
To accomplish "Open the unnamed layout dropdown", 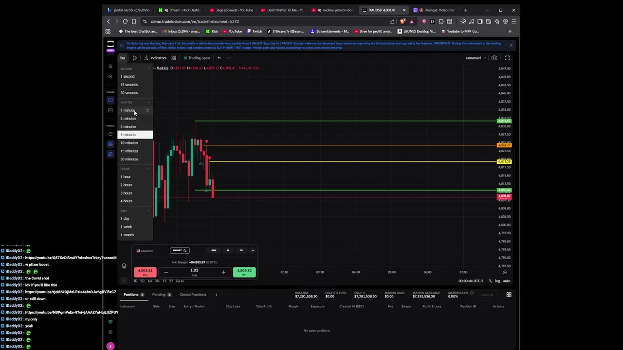I will (476, 58).
